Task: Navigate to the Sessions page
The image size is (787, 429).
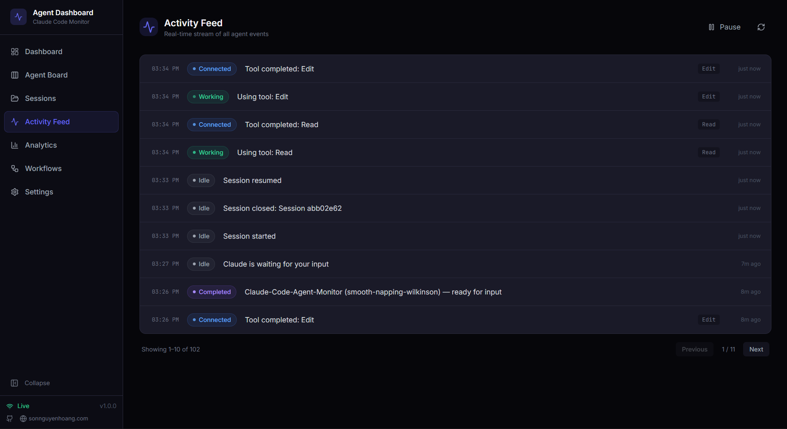Action: [40, 98]
